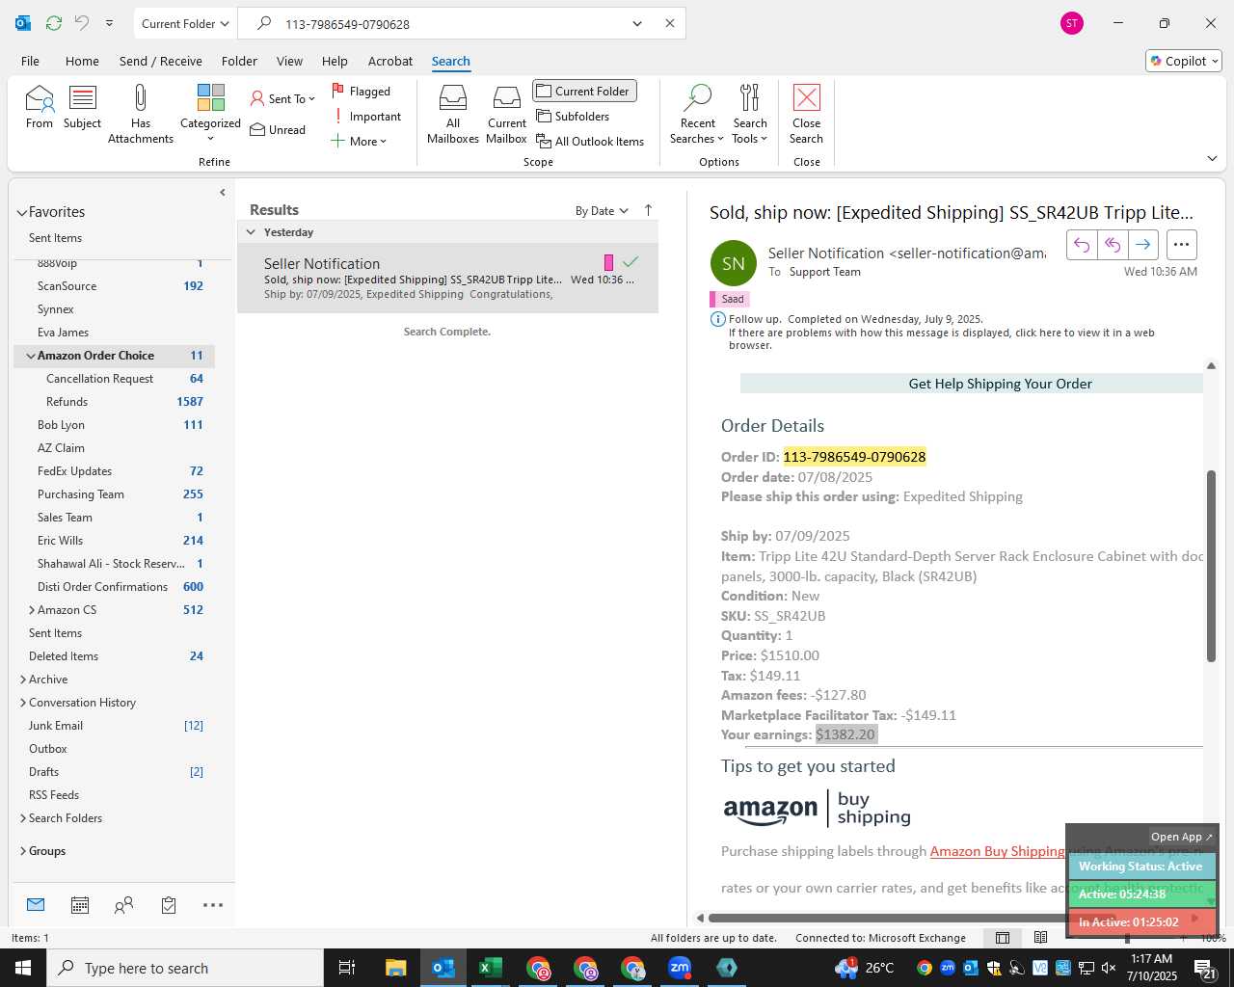The height and width of the screenshot is (987, 1234).
Task: Click the Undo quick access icon
Action: click(x=82, y=23)
